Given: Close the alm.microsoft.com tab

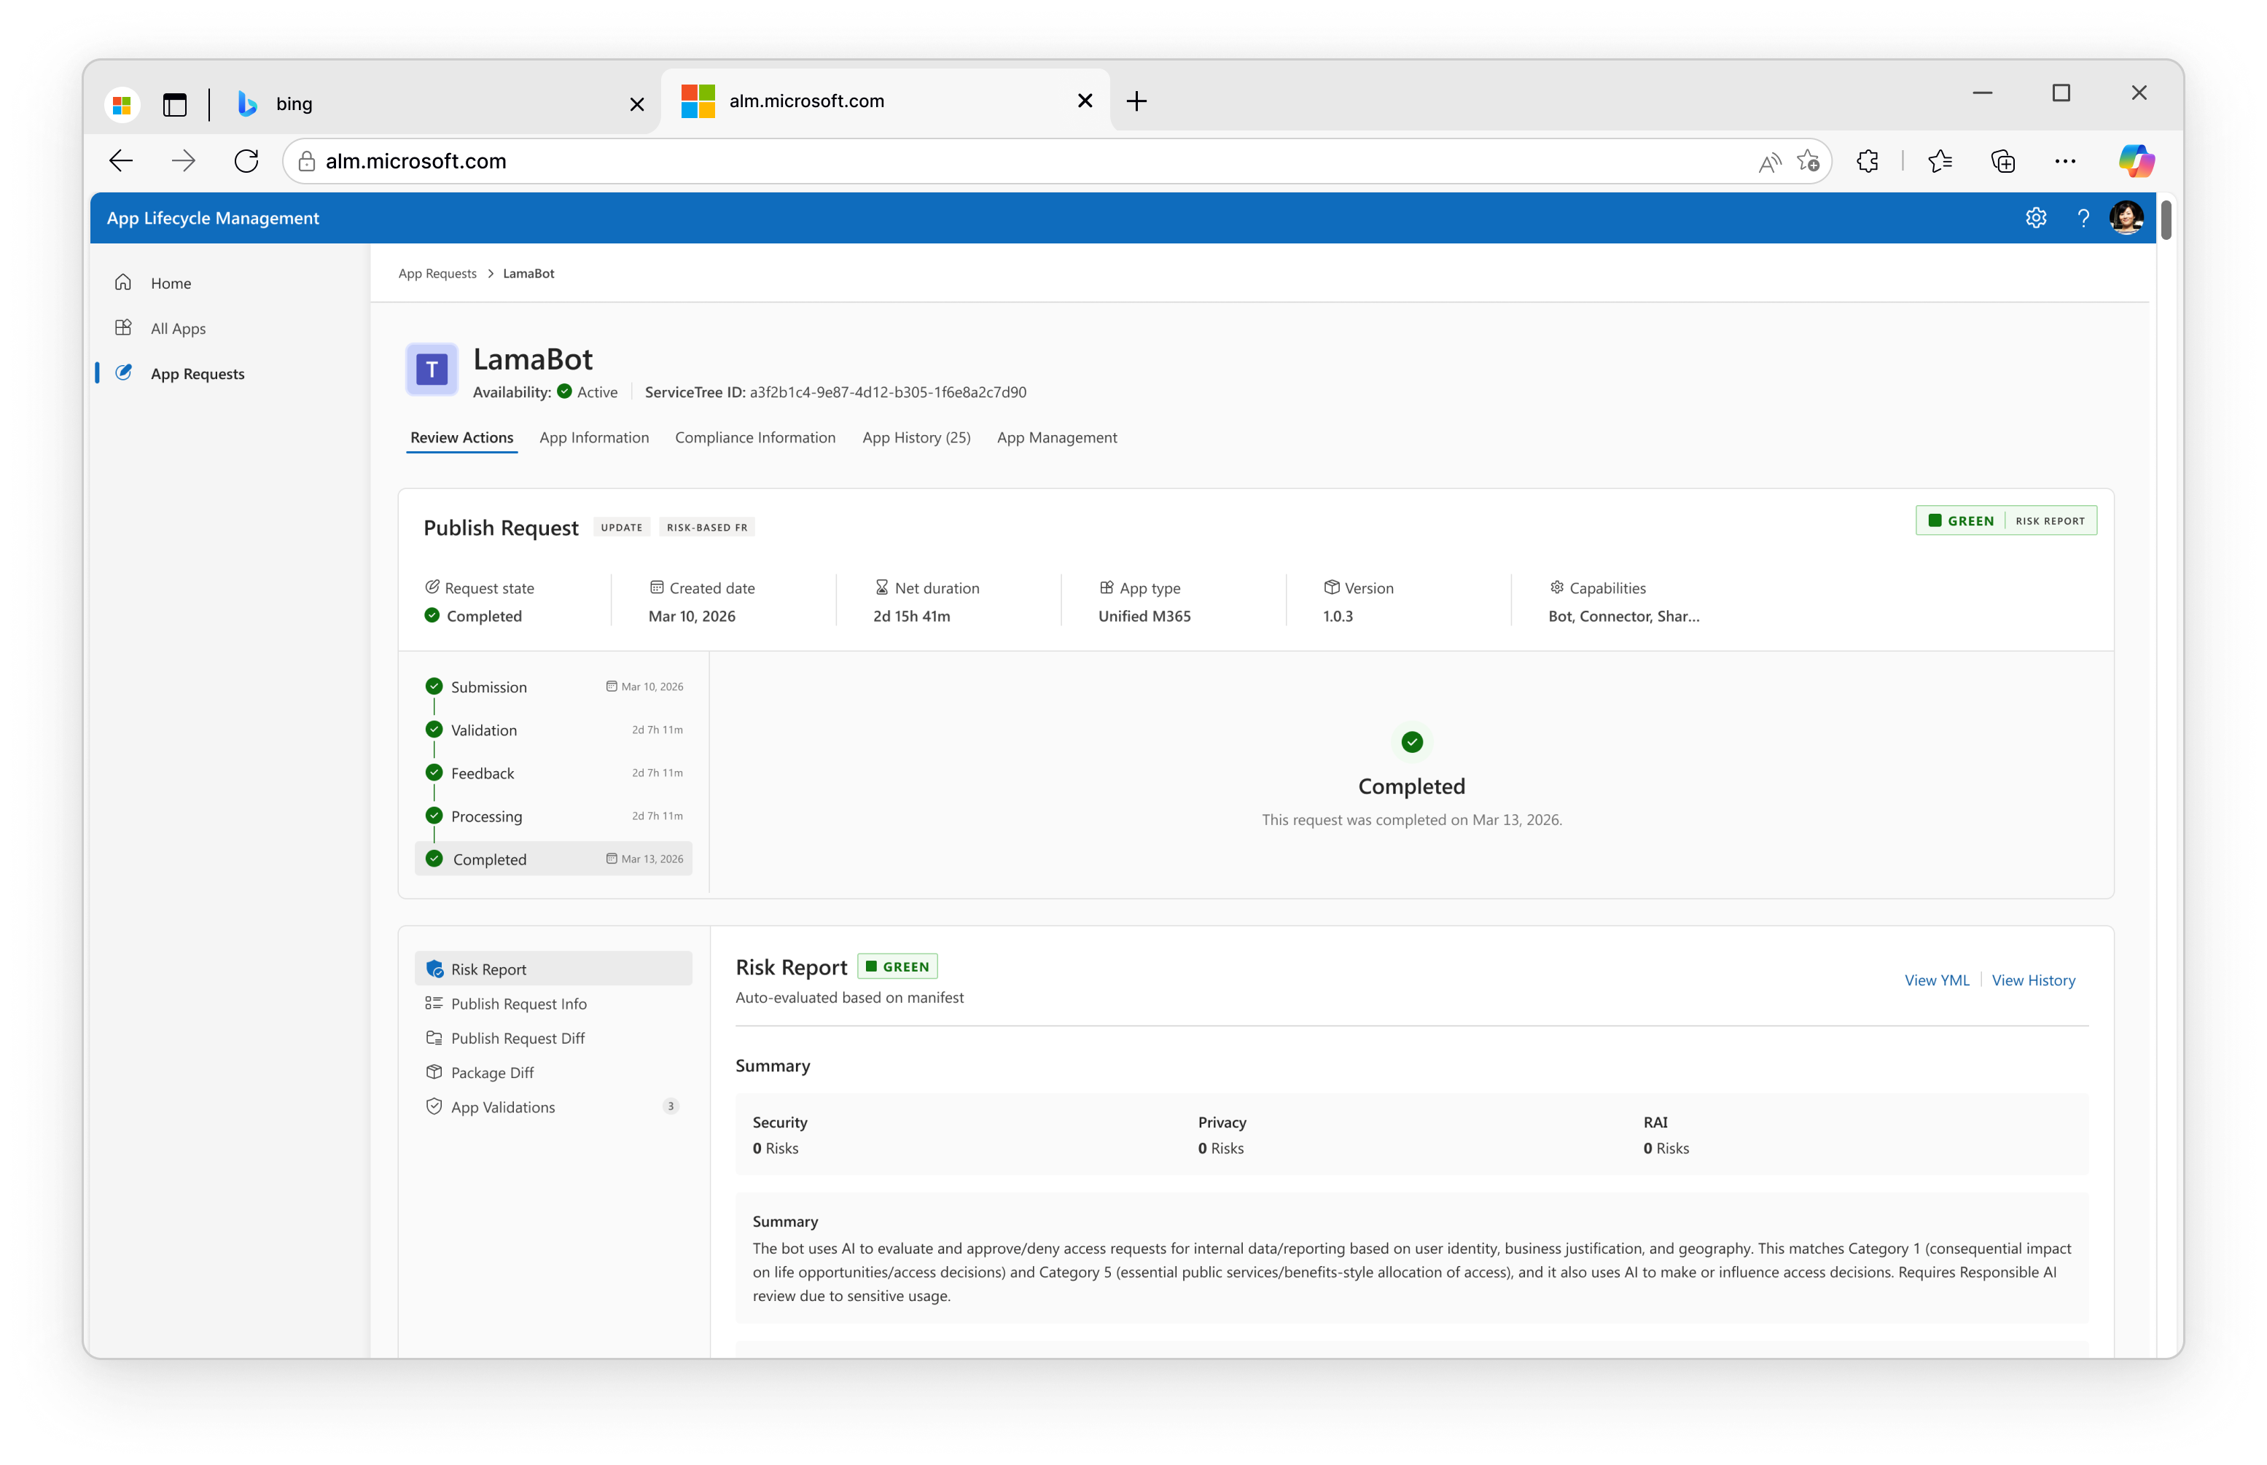Looking at the screenshot, I should pos(1085,101).
